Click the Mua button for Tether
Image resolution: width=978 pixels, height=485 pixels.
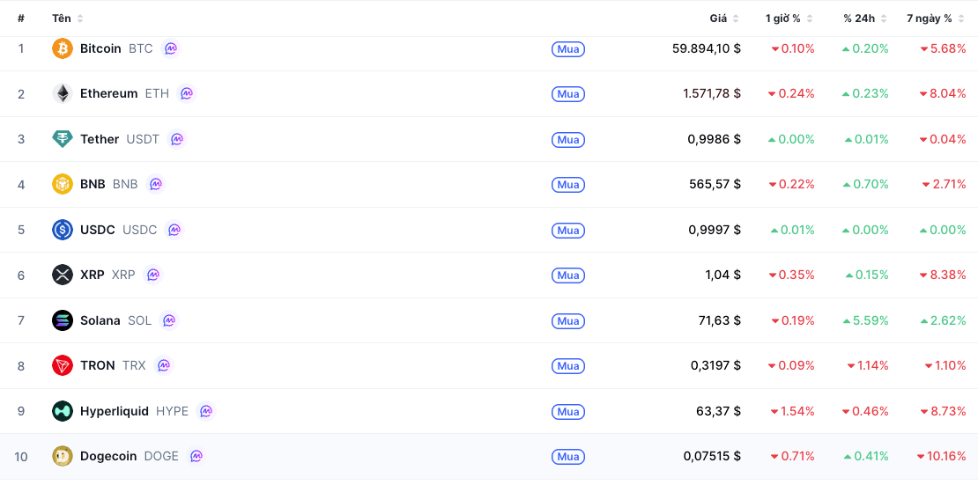tap(568, 140)
